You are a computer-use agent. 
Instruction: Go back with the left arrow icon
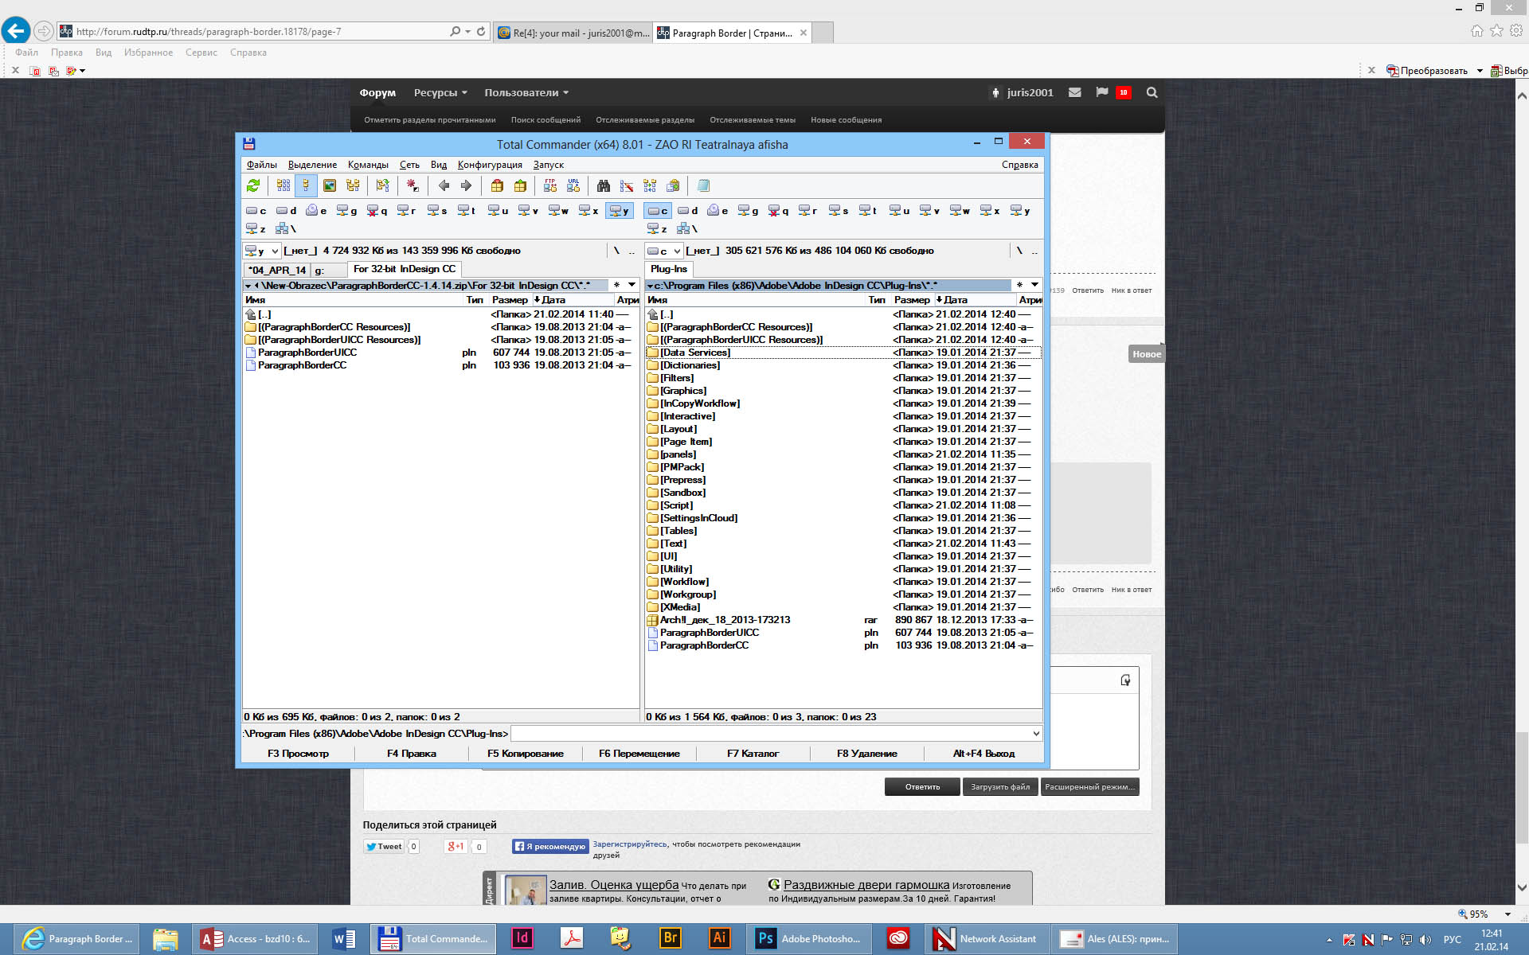pos(444,185)
